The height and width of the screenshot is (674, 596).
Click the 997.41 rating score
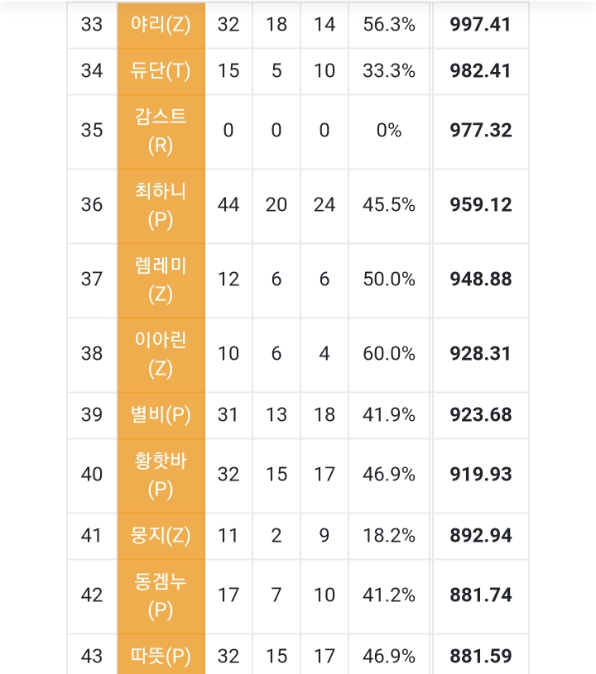coord(480,25)
